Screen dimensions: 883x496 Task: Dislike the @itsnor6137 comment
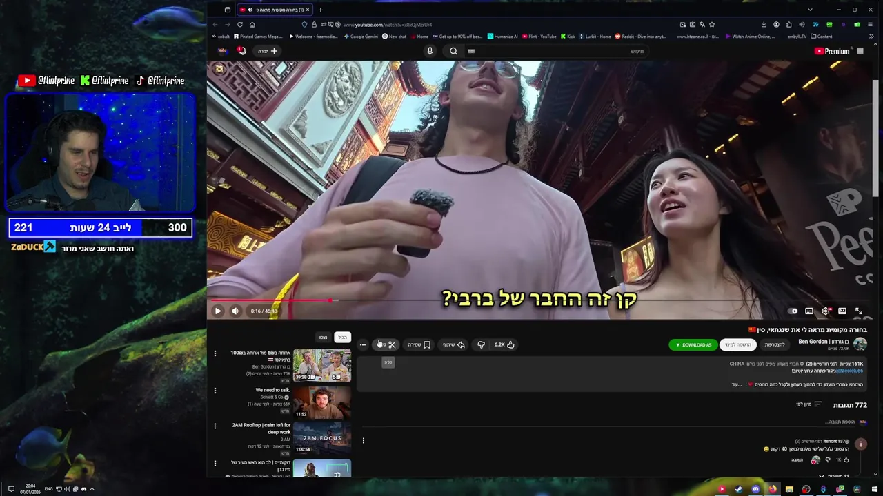(828, 459)
